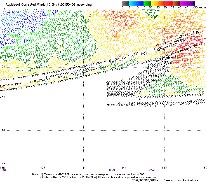This screenshot has height=182, width=207.
Task: Select the '-60' latitude axis label
Action: (x=3, y=164)
